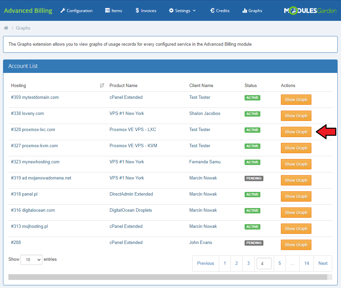Open hosting #338 loveny.com link

28,113
